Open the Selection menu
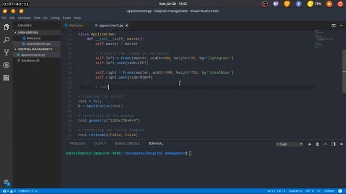This screenshot has height=194, width=346. coord(24,18)
